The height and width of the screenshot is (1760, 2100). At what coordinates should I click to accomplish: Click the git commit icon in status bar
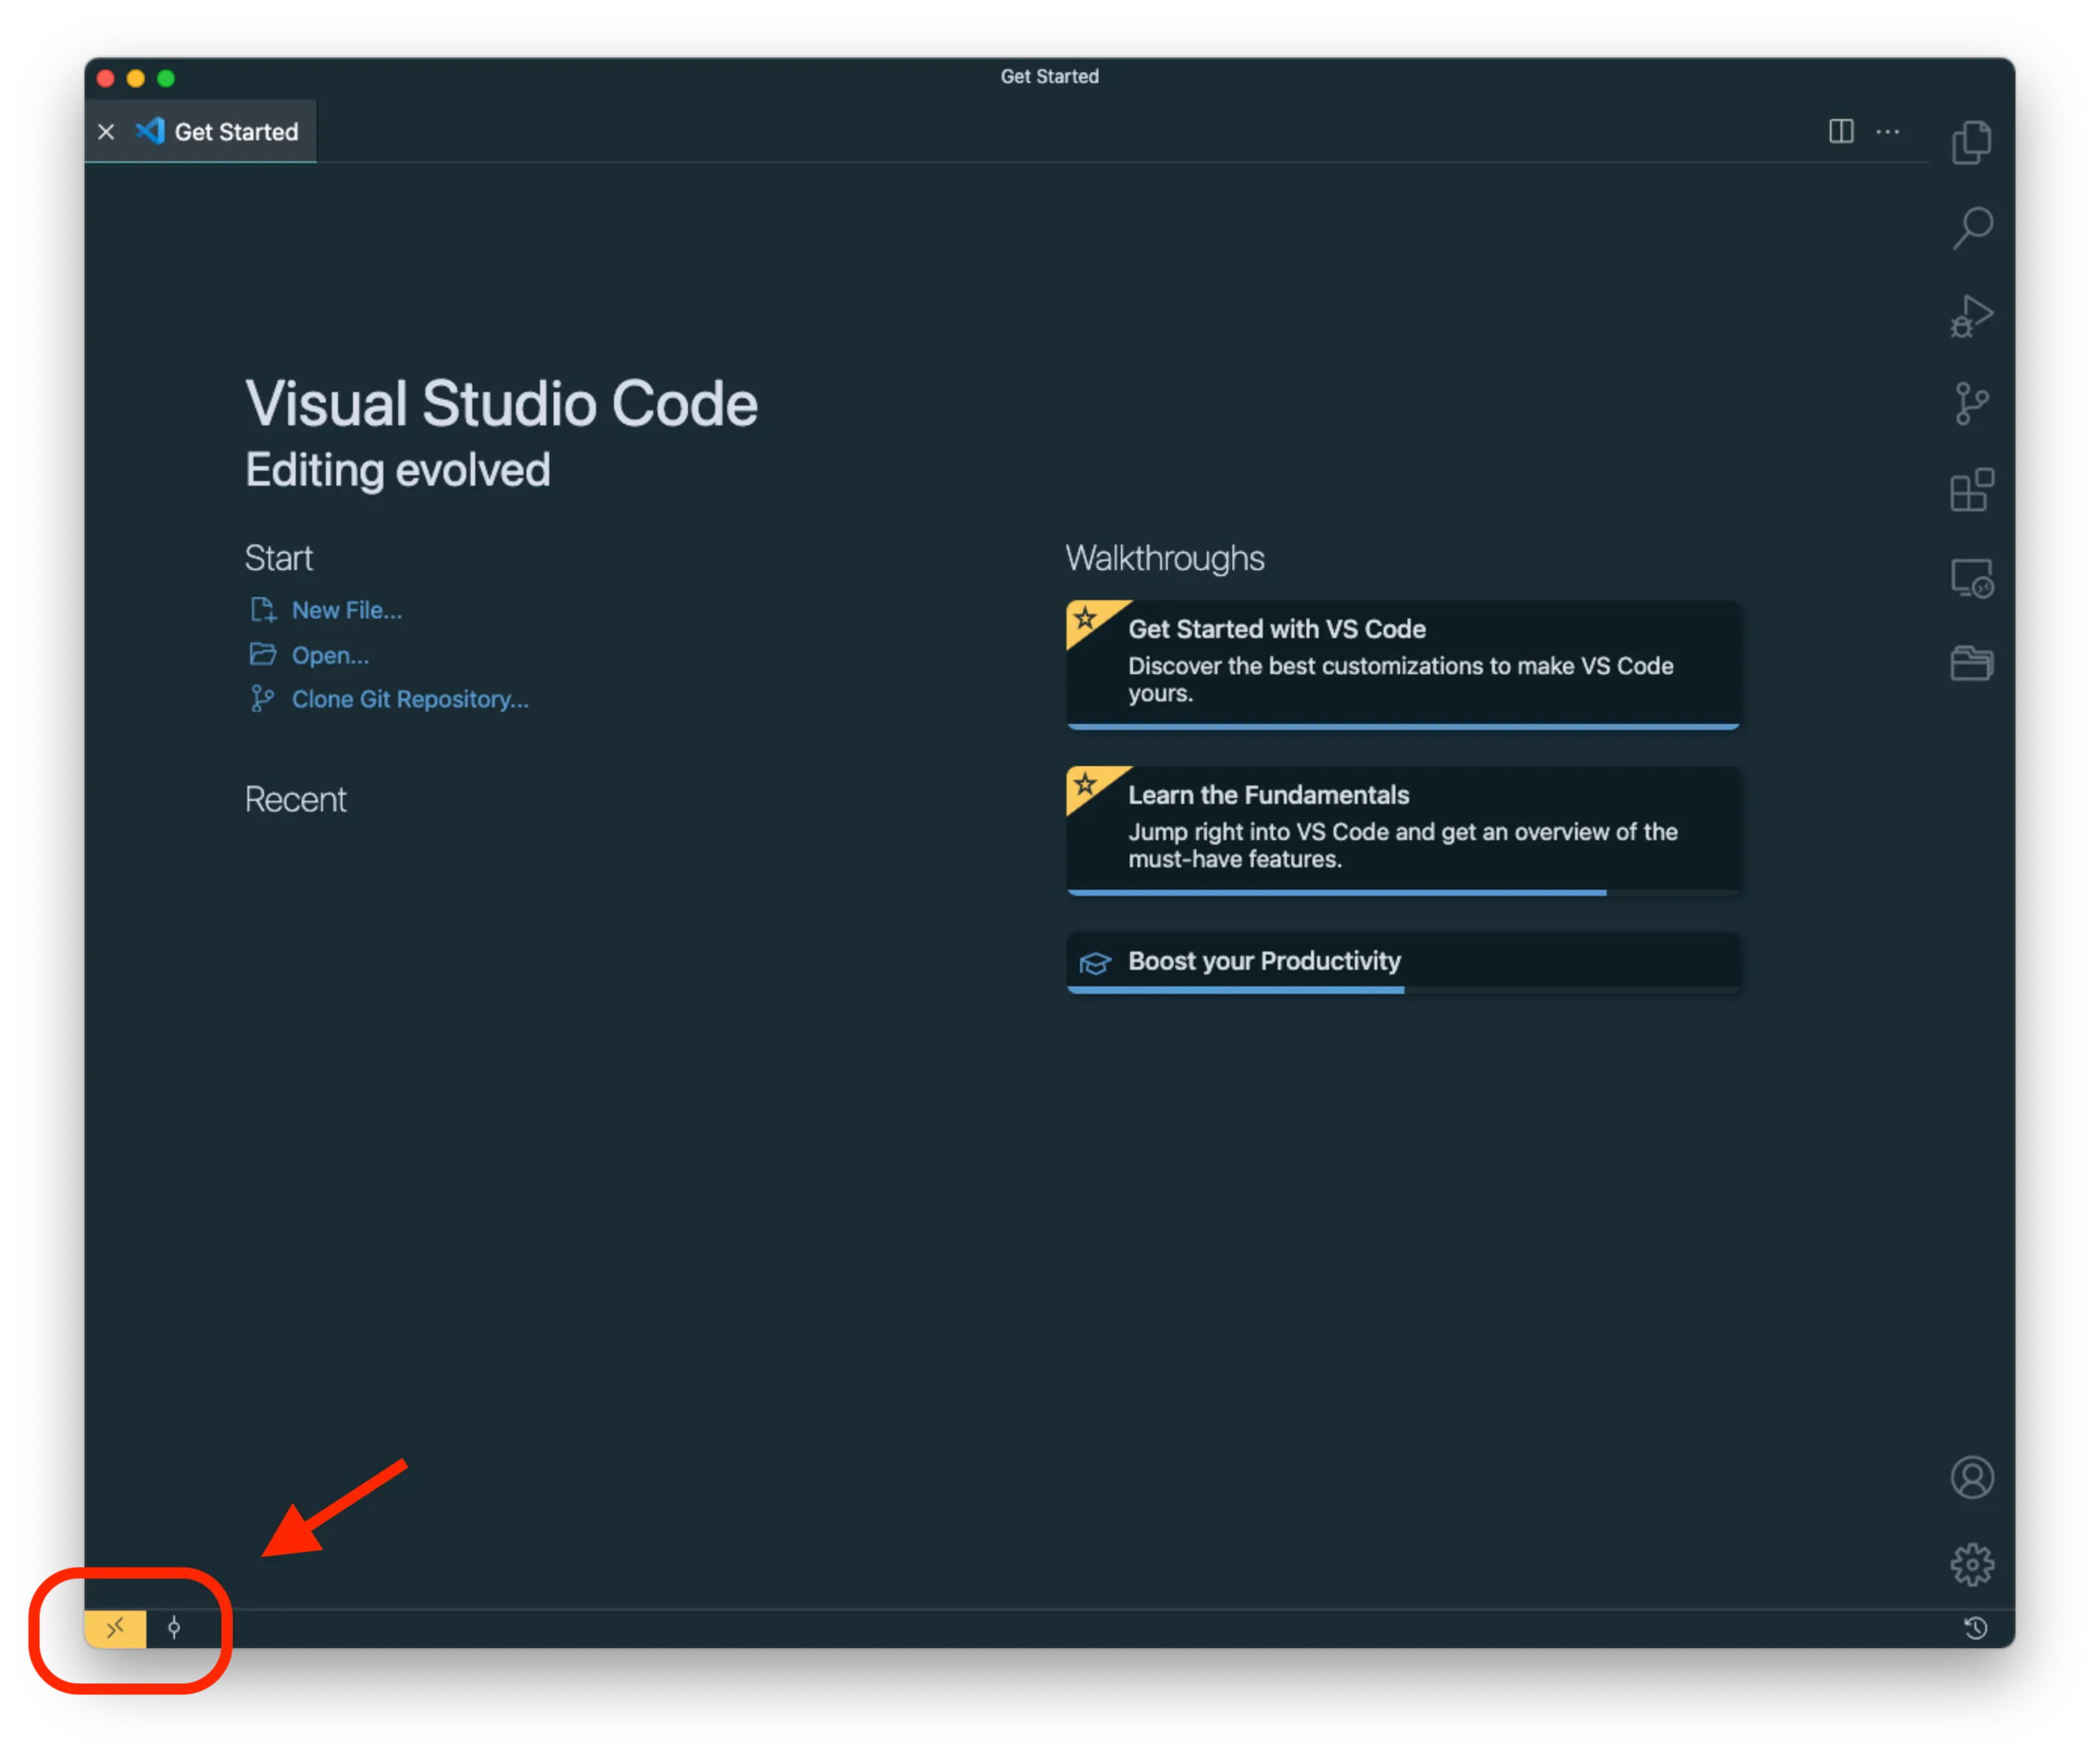pos(174,1628)
